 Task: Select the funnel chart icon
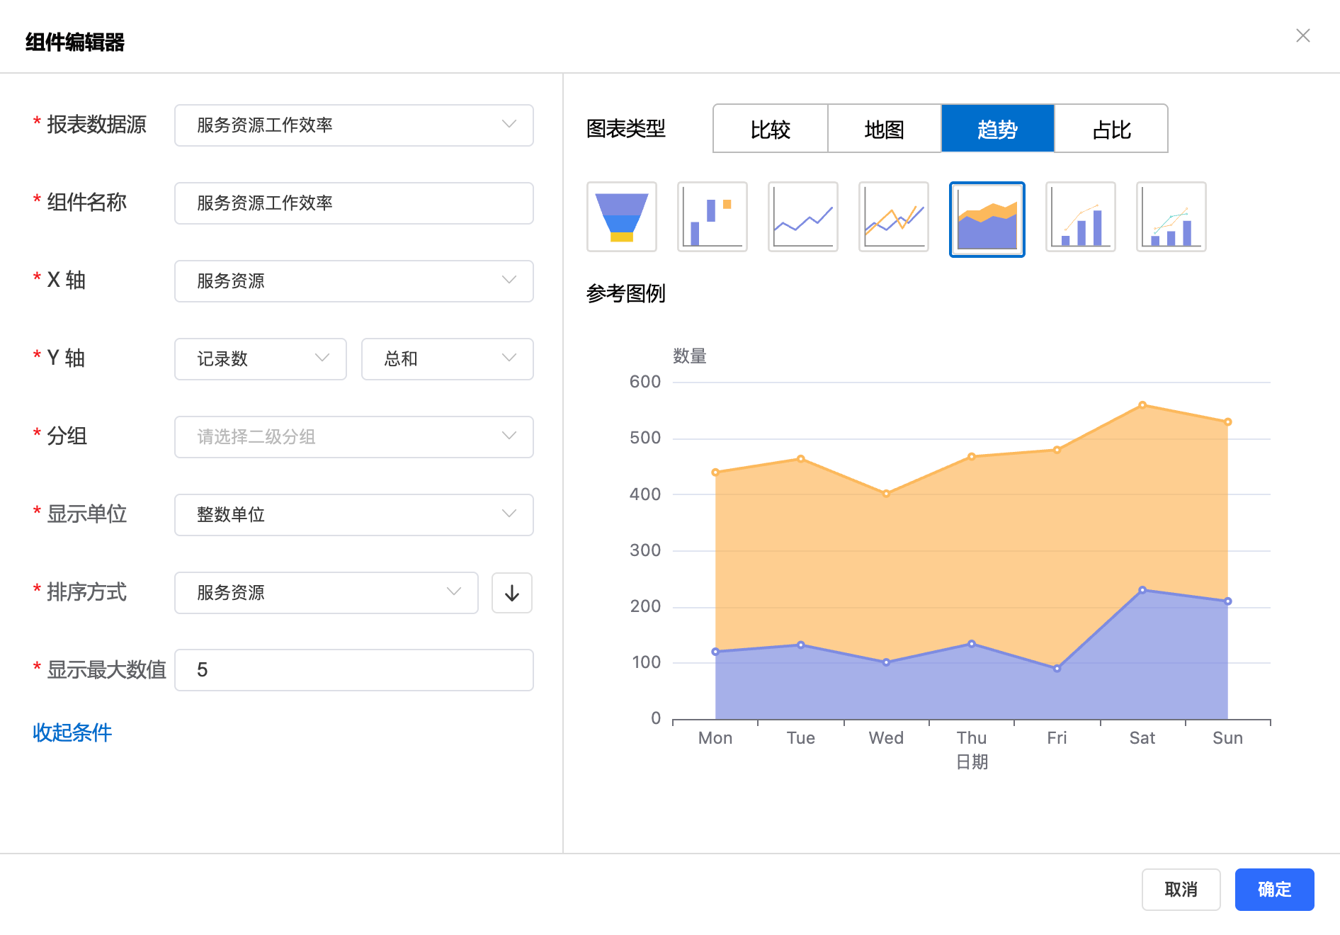point(622,217)
